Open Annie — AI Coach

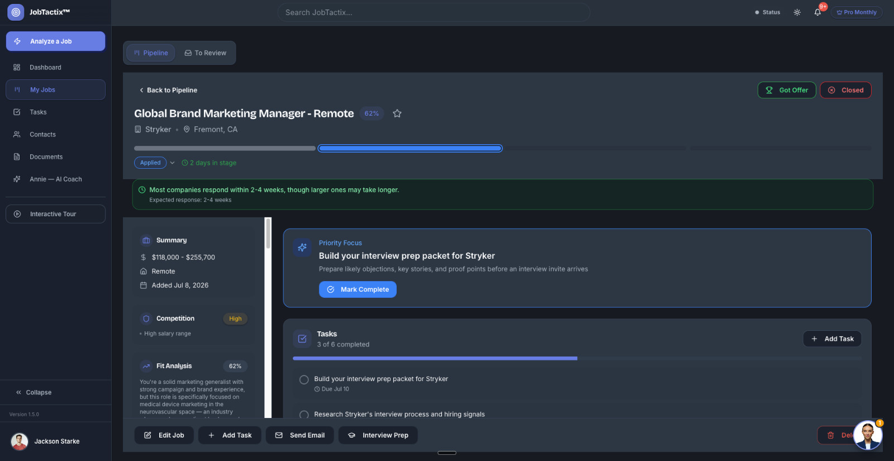[x=55, y=179]
